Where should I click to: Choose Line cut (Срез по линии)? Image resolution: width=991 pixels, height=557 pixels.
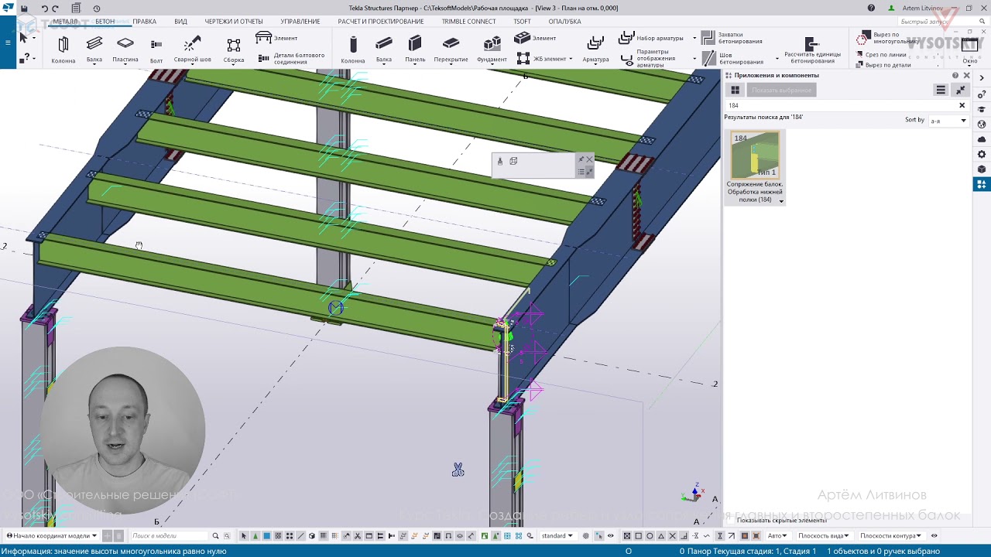pyautogui.click(x=881, y=55)
